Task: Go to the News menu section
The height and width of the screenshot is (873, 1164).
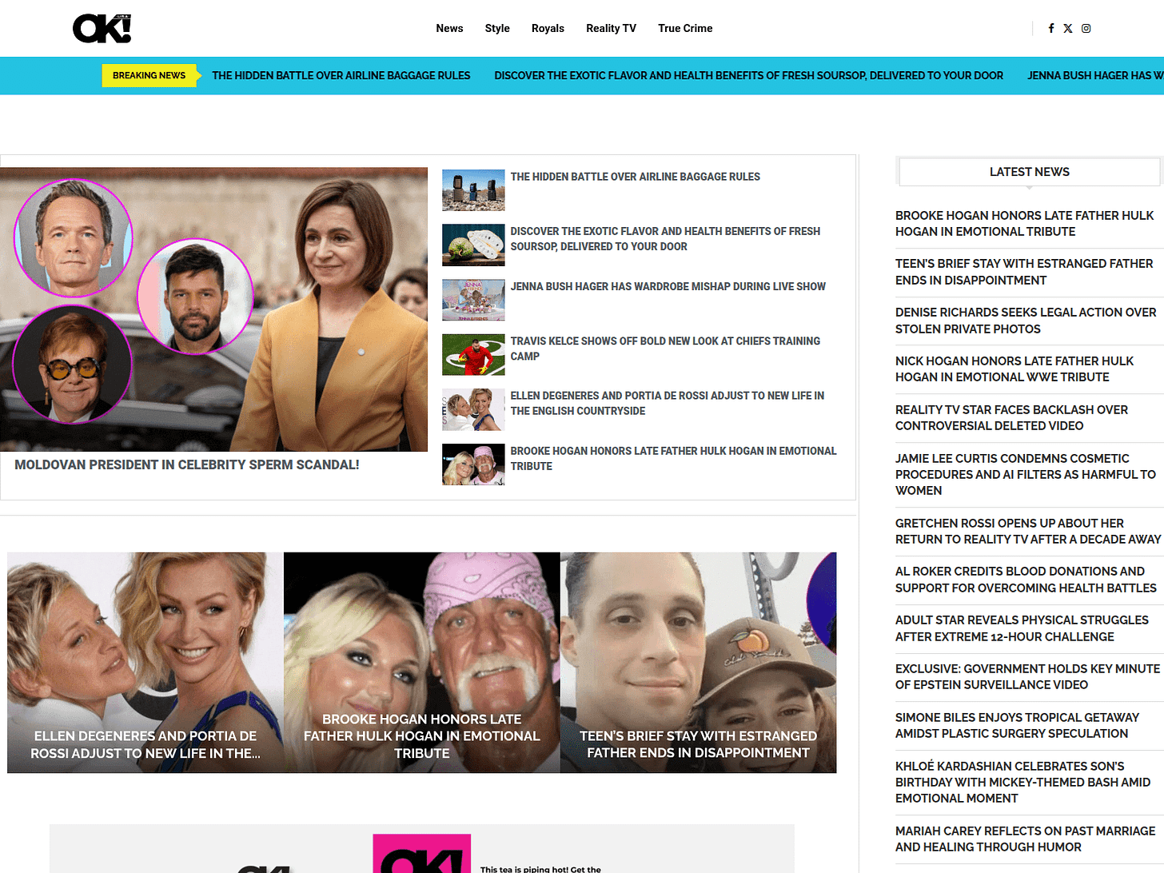Action: click(449, 28)
